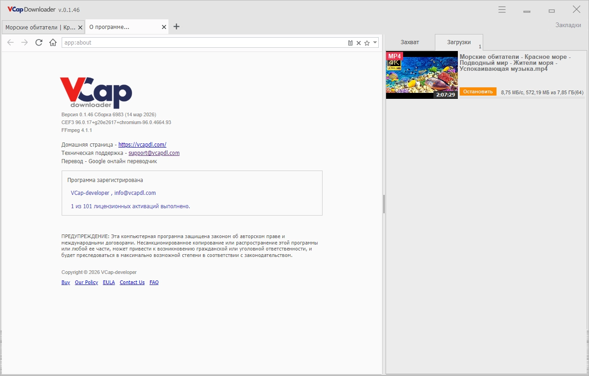Click 'Перевод - Google онлайн переводчик' text
This screenshot has height=376, width=589.
pyautogui.click(x=109, y=161)
